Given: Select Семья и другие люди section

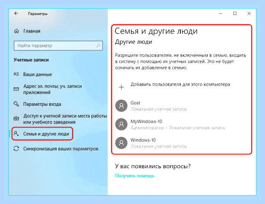Looking at the screenshot, I should [x=46, y=134].
